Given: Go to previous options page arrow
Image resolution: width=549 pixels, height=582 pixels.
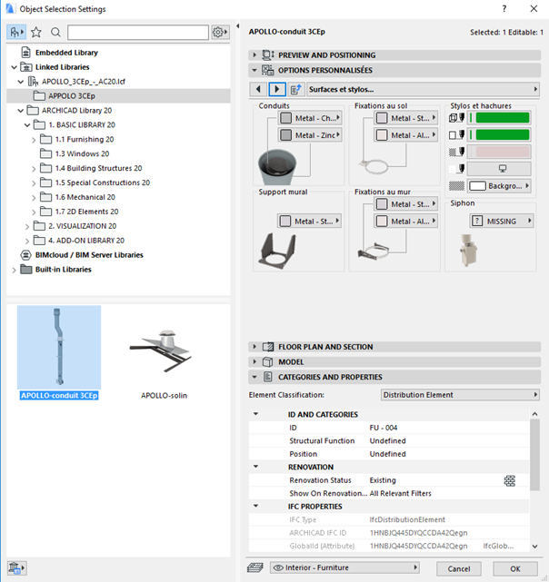Looking at the screenshot, I should tap(258, 89).
